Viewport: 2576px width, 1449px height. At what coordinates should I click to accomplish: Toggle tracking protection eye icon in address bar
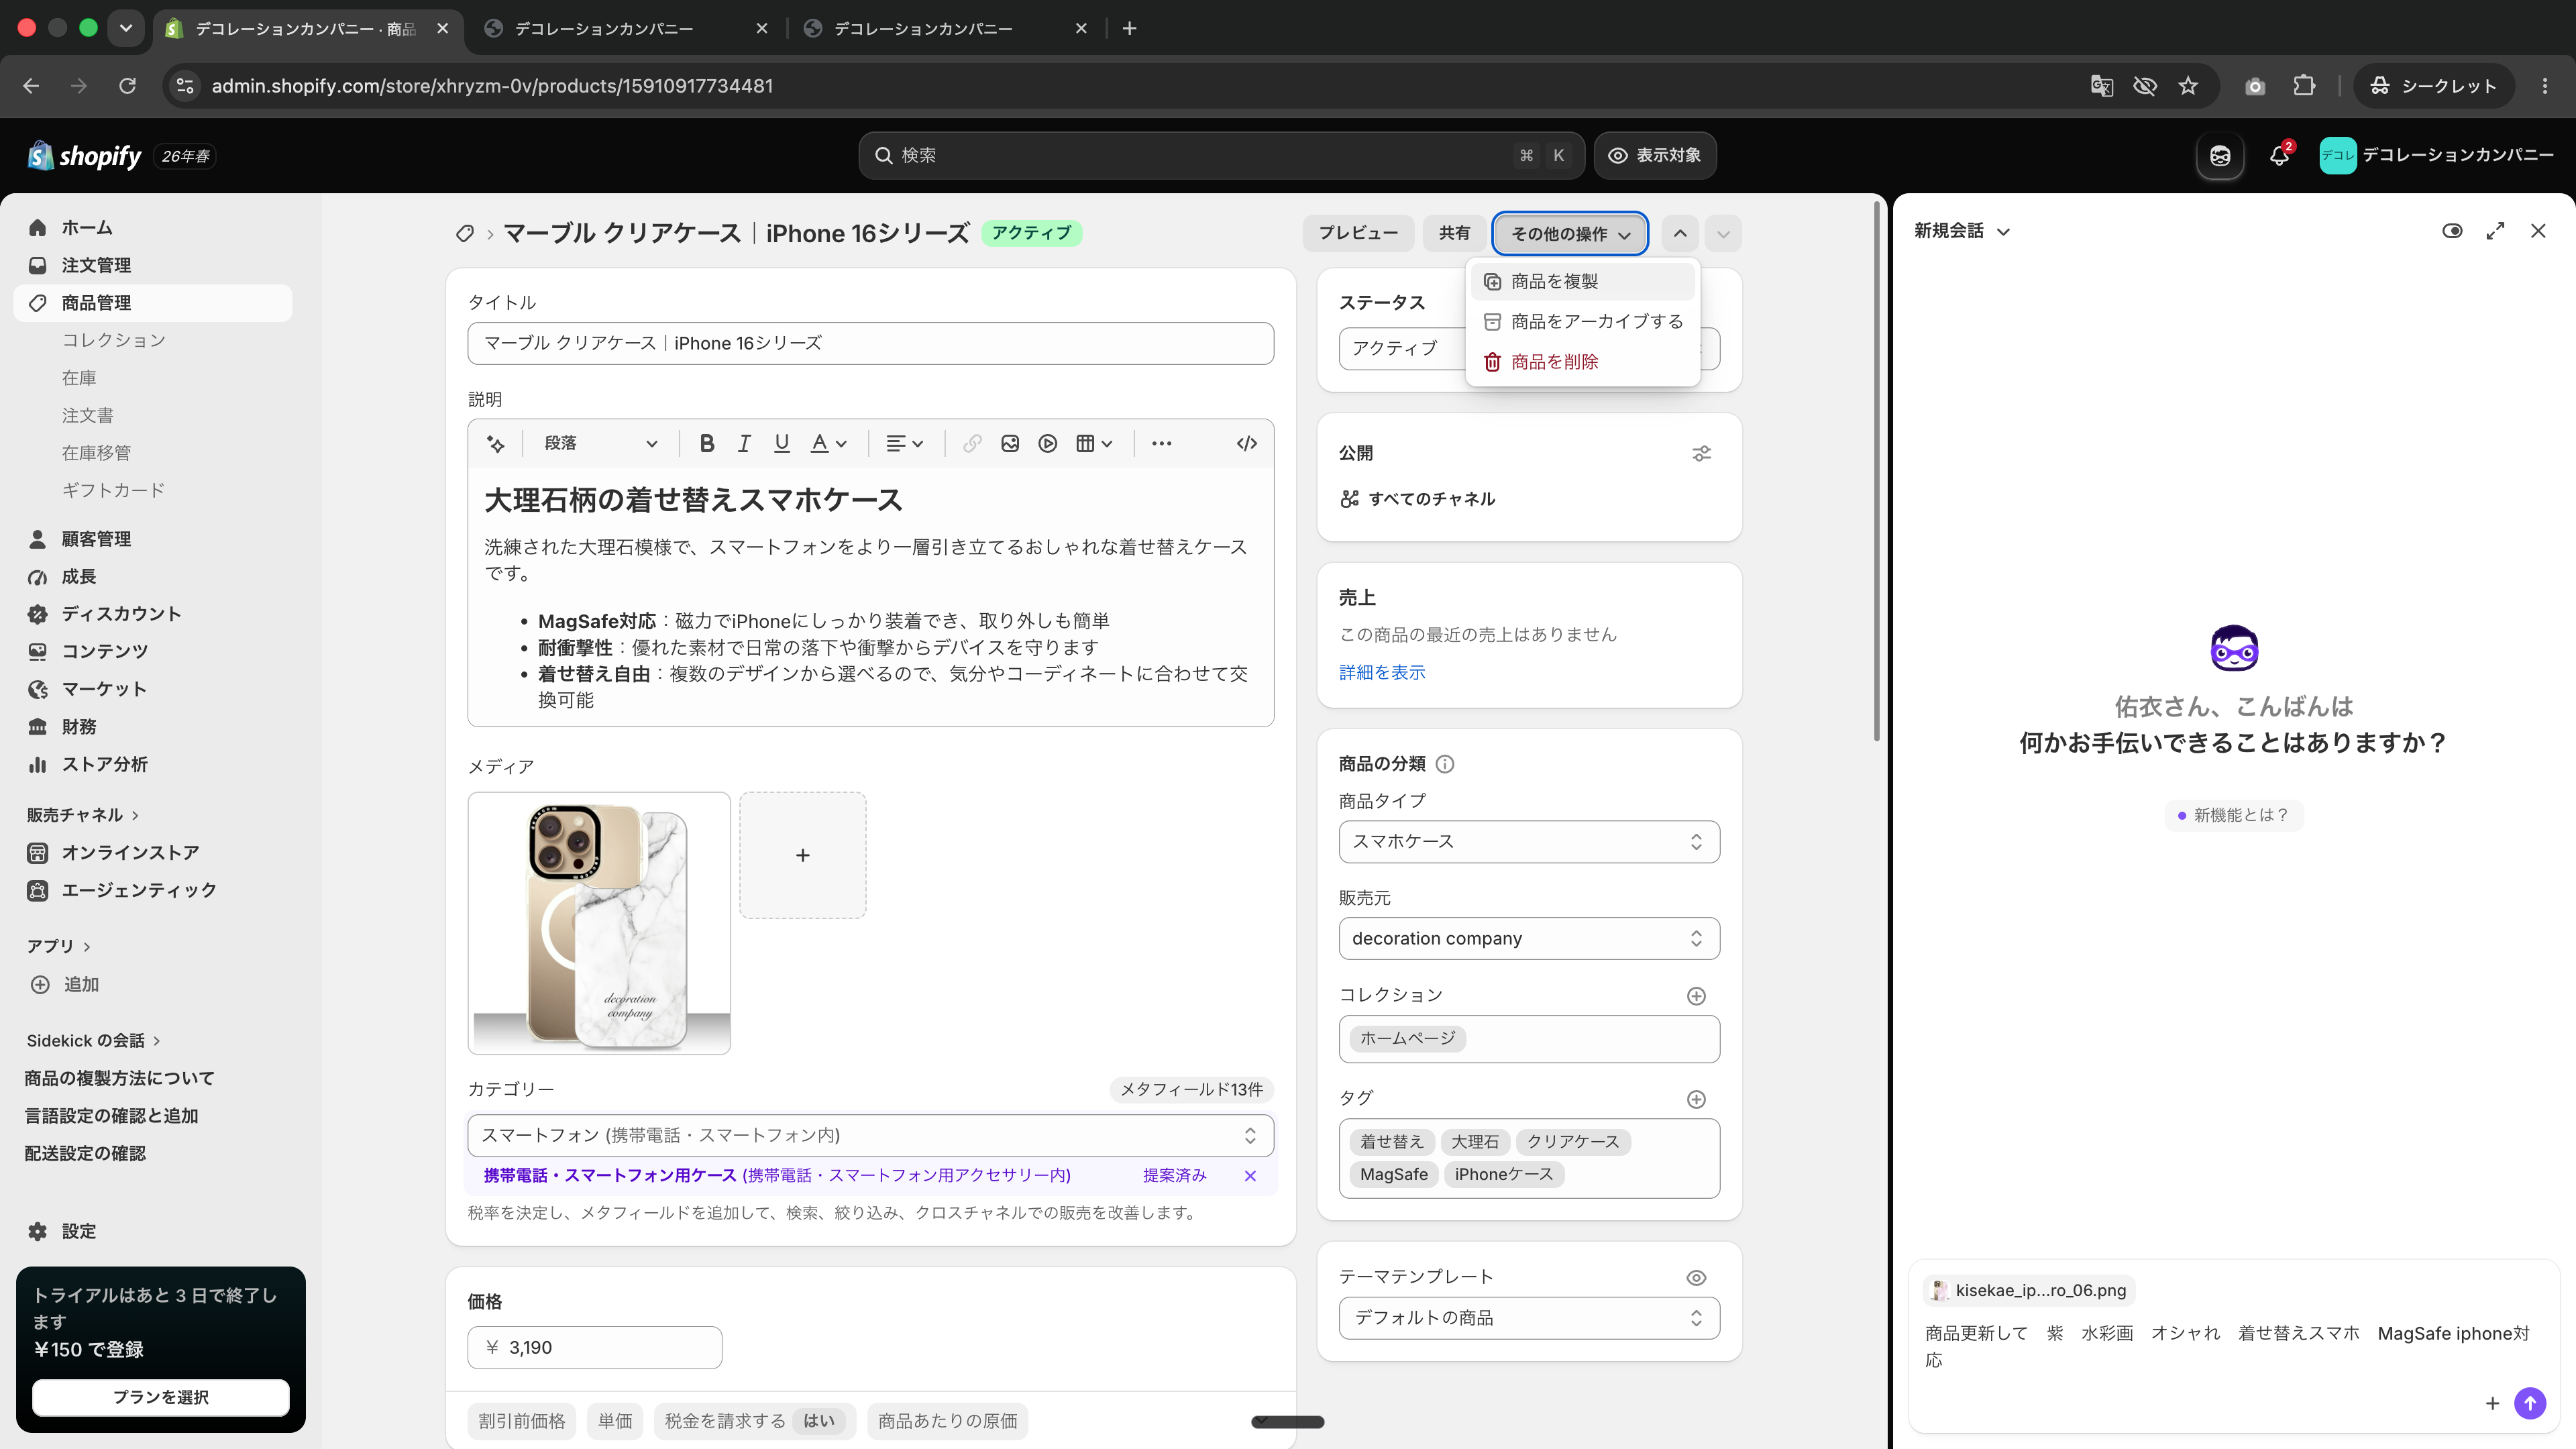click(2145, 86)
